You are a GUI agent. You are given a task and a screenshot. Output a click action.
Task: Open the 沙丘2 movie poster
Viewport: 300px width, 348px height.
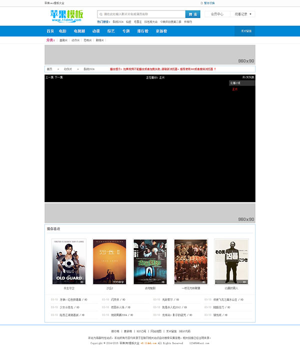[109, 261]
